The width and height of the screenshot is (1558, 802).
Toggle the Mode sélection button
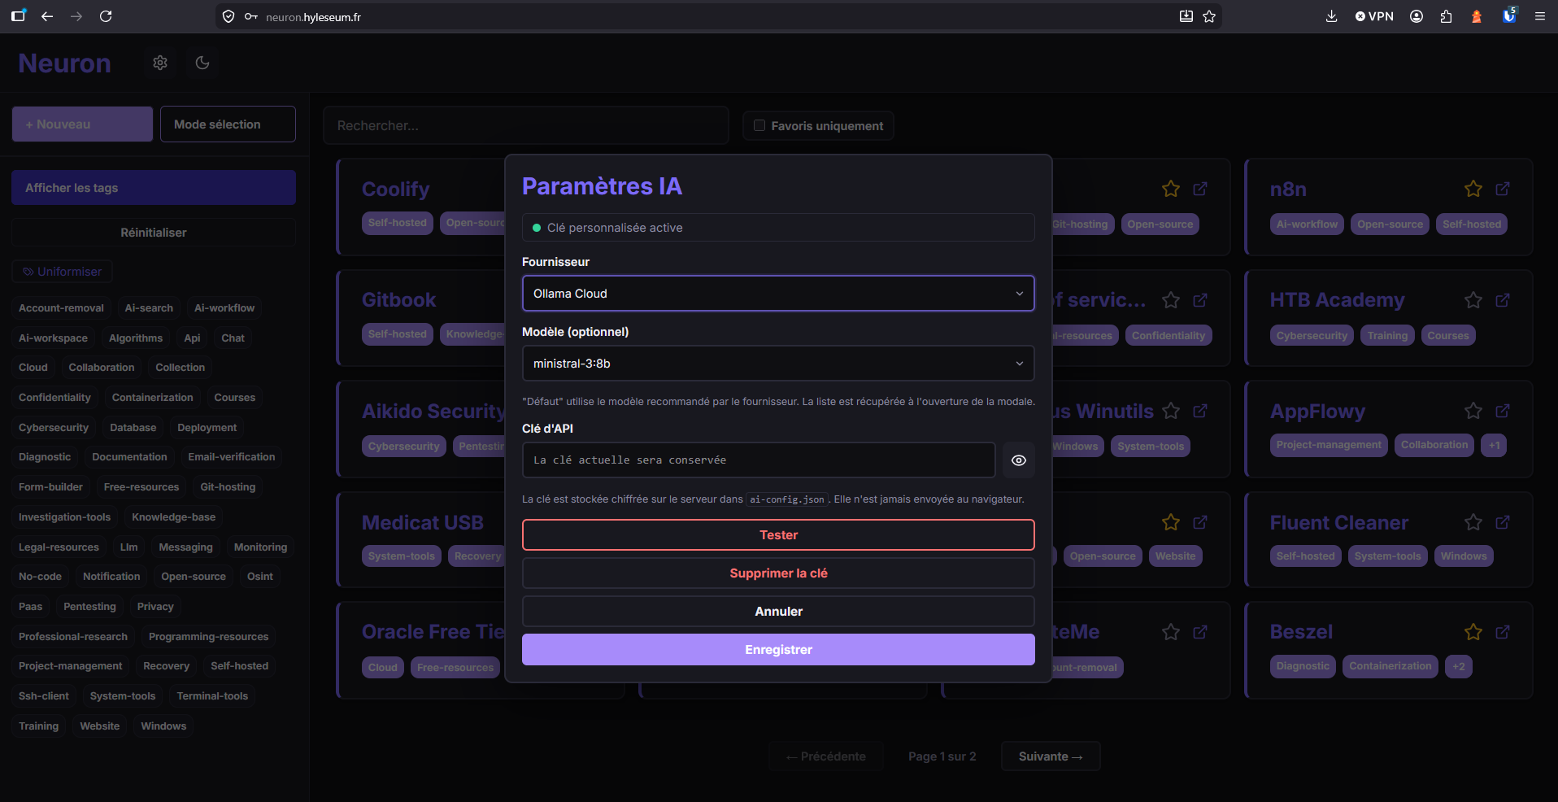click(x=228, y=124)
